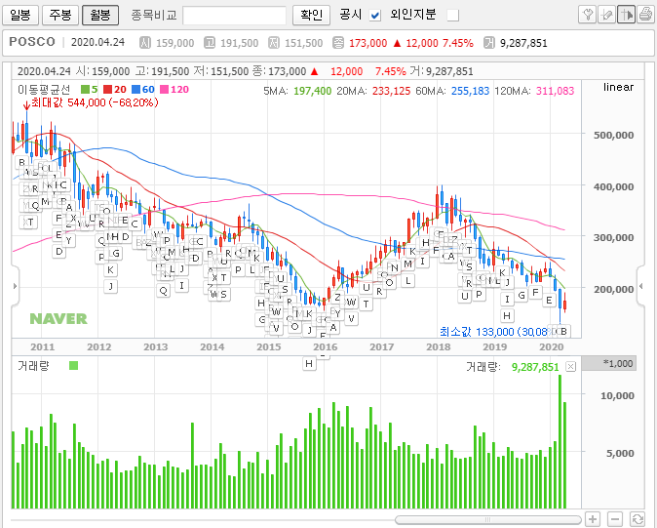
Task: Click the 20MA value 233,125
Action: click(x=391, y=91)
